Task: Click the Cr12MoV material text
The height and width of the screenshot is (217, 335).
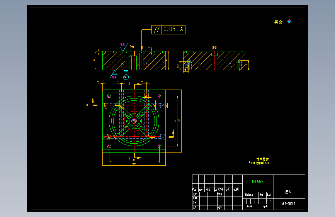Action: [257, 182]
